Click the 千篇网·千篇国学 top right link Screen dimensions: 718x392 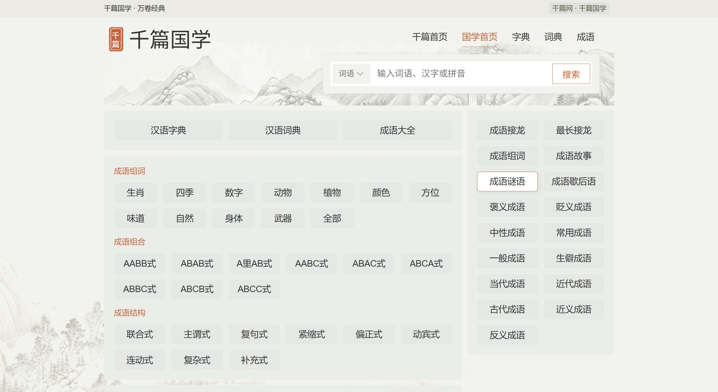point(579,8)
